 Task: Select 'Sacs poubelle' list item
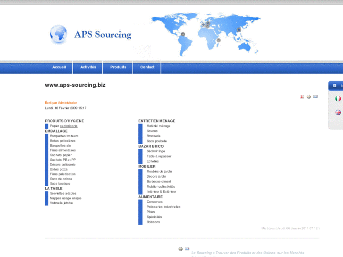pos(157,141)
